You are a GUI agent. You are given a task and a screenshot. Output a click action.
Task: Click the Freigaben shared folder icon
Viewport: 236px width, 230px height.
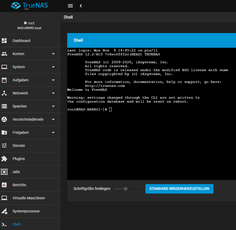point(4,132)
